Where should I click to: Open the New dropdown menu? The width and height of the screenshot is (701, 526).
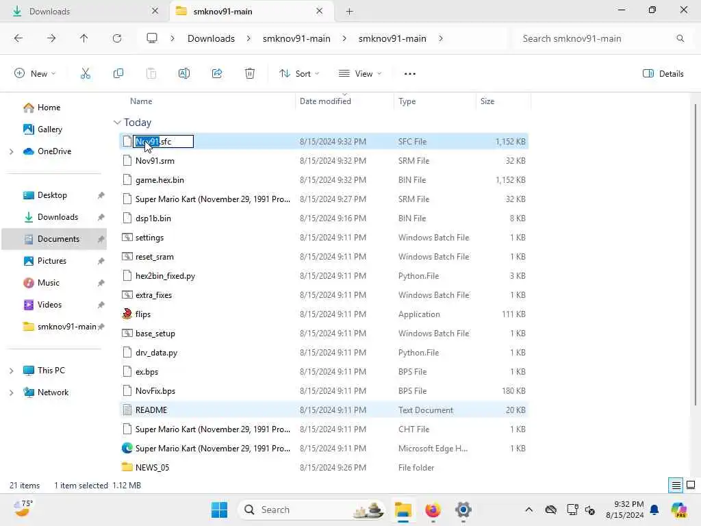coord(36,74)
